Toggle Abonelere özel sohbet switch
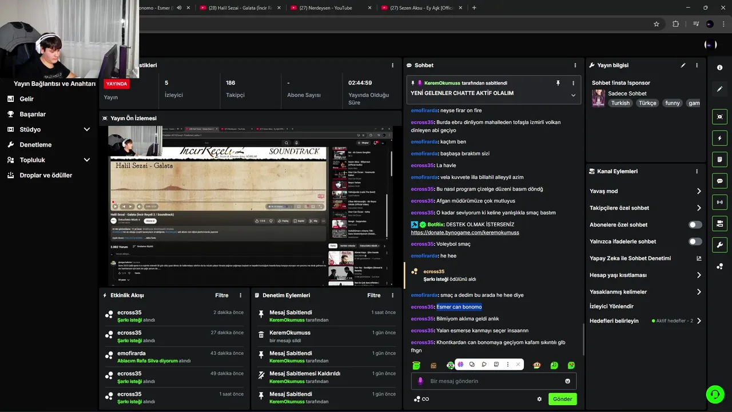 (695, 225)
